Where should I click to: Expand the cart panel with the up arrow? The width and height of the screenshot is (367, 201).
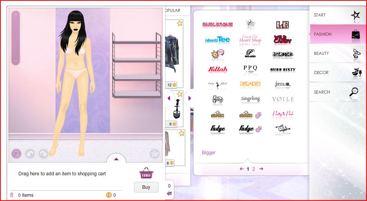click(116, 159)
